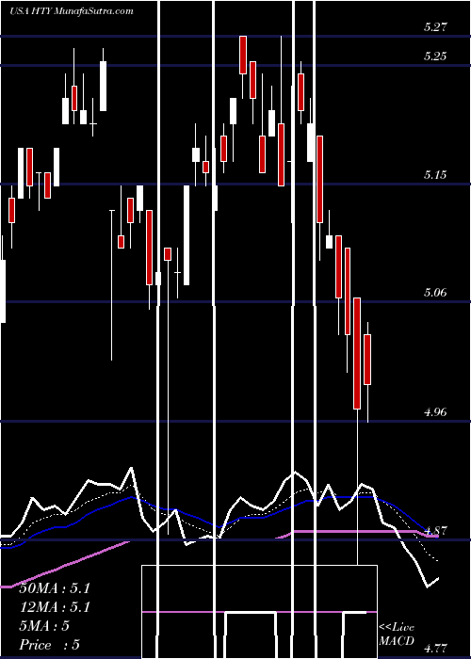This screenshot has width=471, height=659.
Task: Click the tallest red candle reaching 5.27
Action: pos(243,55)
